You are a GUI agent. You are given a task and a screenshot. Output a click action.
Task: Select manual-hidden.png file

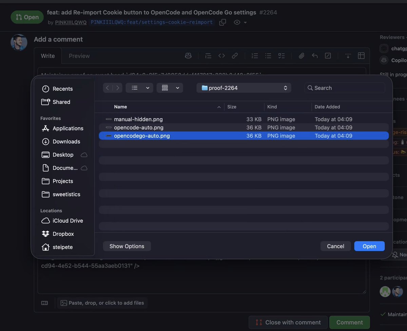coord(244,119)
